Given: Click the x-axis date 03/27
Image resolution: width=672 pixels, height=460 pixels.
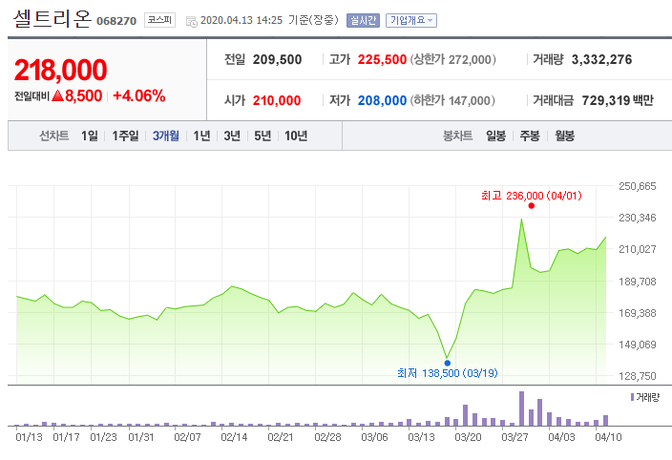Looking at the screenshot, I should click(x=514, y=437).
